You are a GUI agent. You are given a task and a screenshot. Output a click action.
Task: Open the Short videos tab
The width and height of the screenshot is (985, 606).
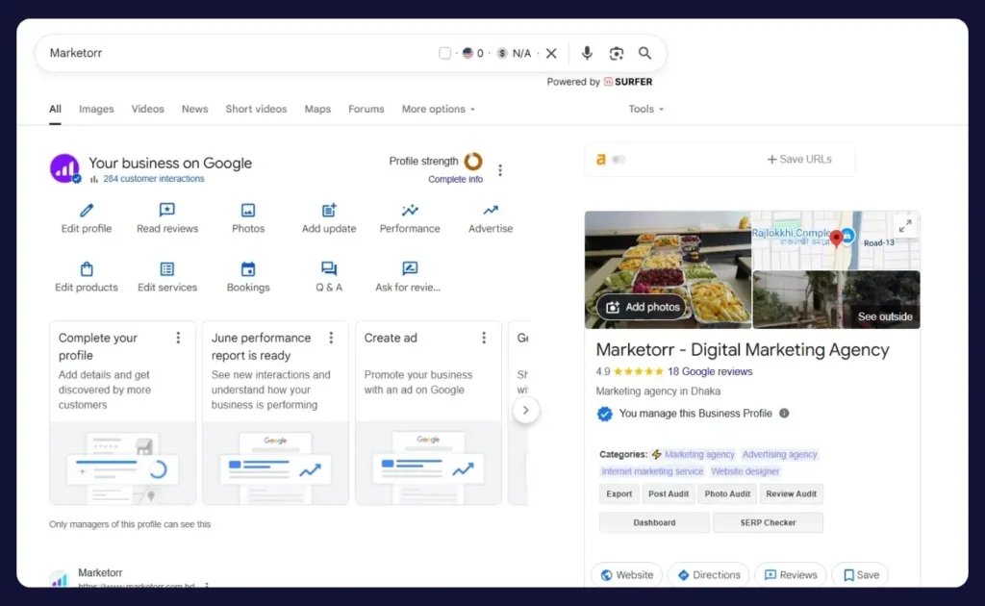(256, 110)
